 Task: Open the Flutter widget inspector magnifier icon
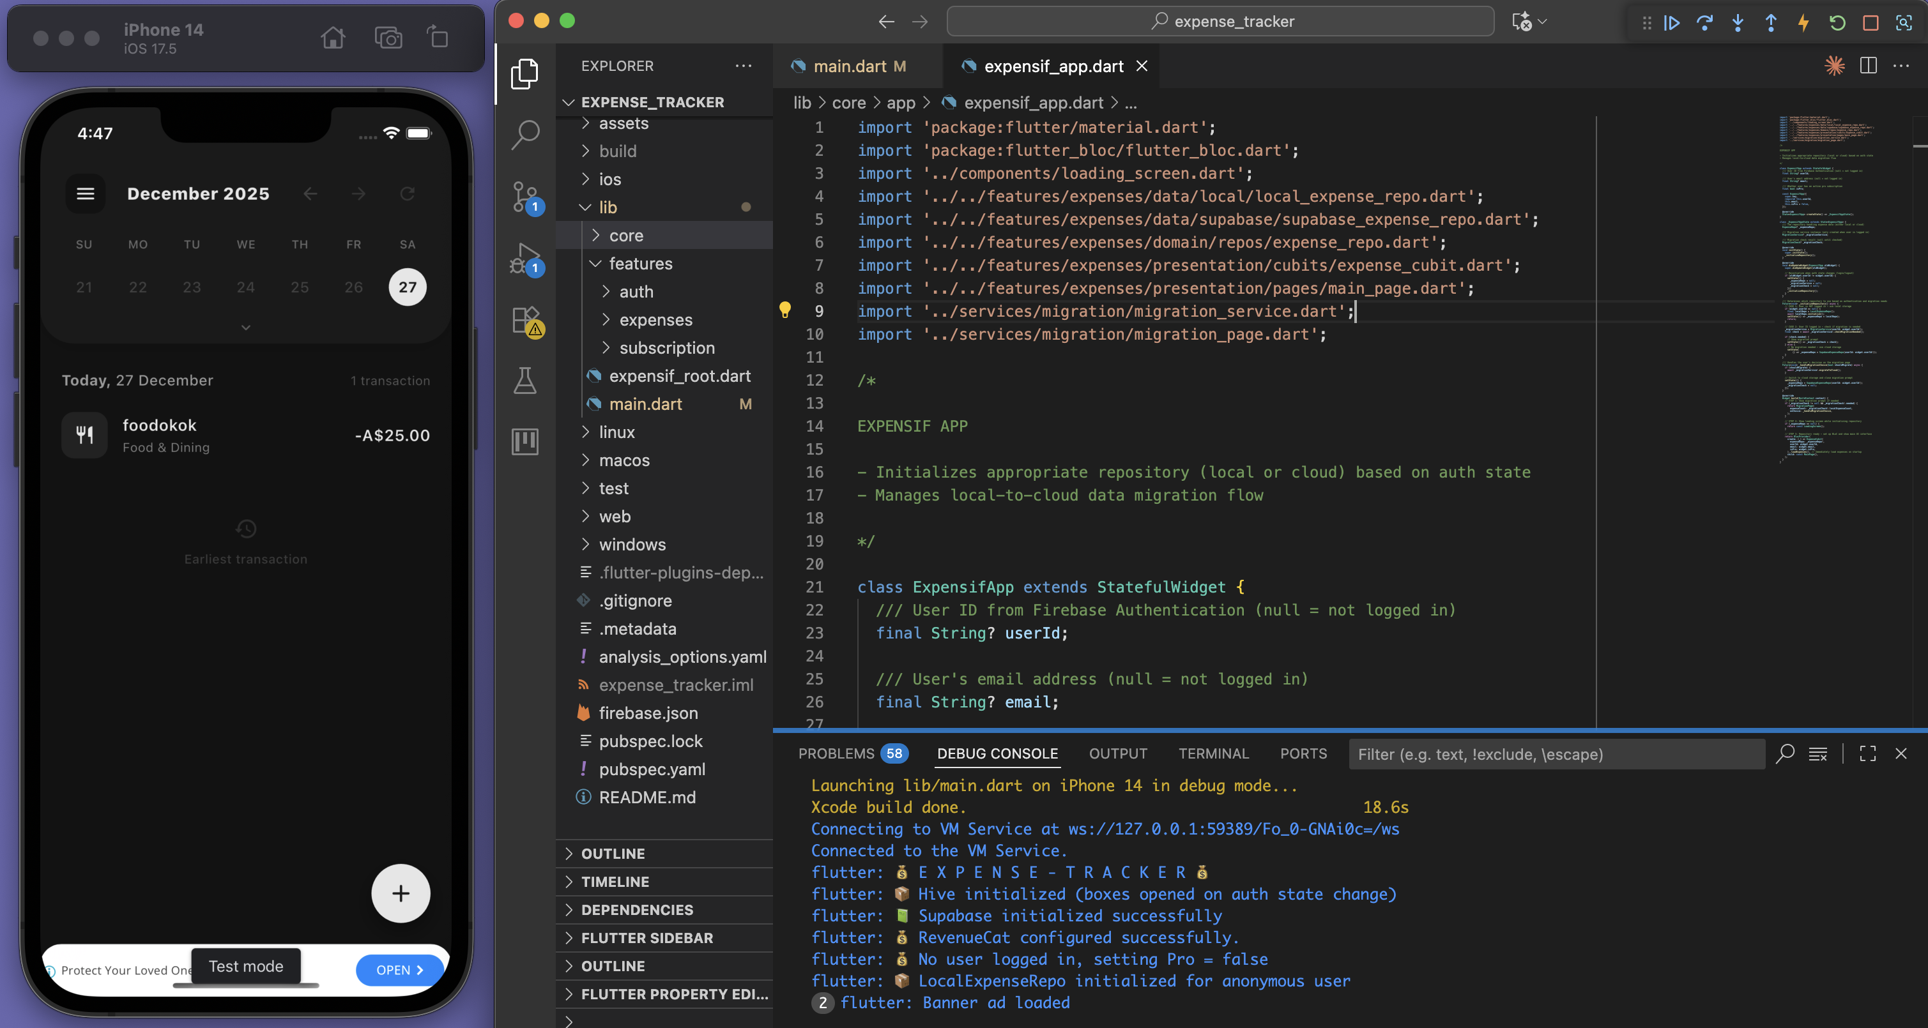(x=1903, y=23)
